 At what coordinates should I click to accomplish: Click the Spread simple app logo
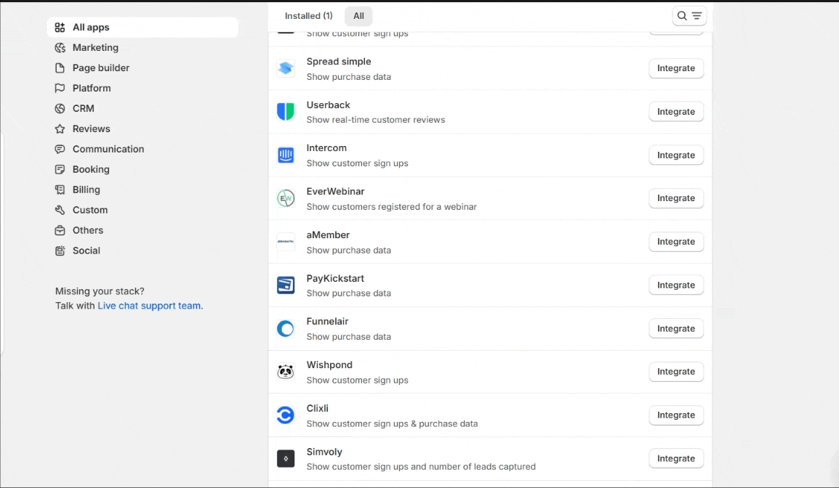point(286,68)
